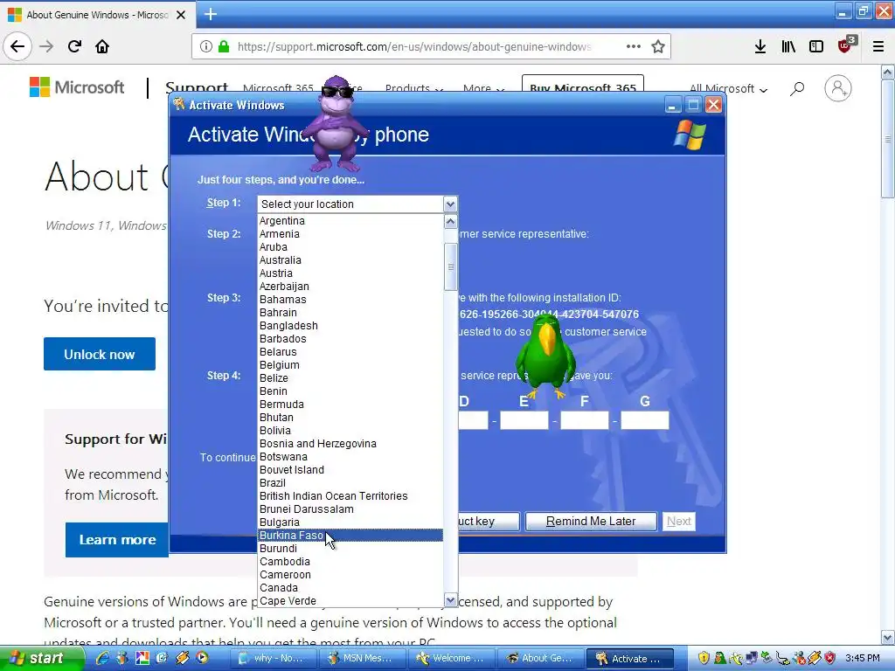The image size is (895, 671).
Task: Switch to the MSN Messenger taskbar window
Action: 363,659
